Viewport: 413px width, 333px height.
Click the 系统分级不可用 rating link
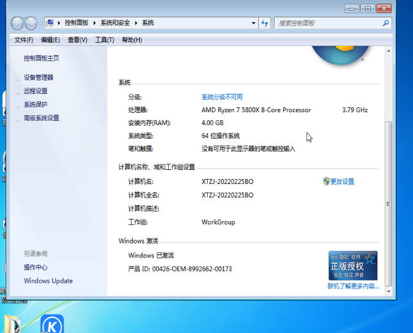(222, 97)
